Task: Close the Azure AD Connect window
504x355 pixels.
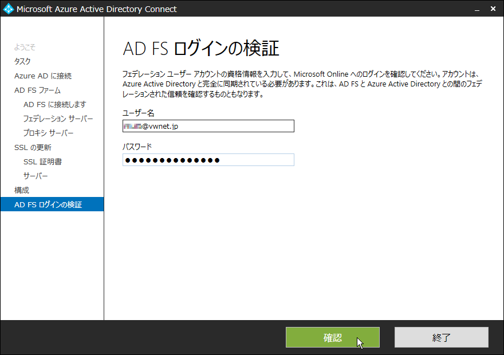Action: click(x=493, y=9)
